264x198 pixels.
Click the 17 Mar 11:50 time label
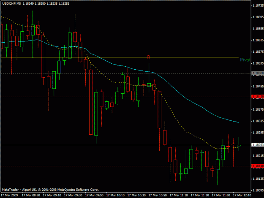pyautogui.click(x=221, y=195)
